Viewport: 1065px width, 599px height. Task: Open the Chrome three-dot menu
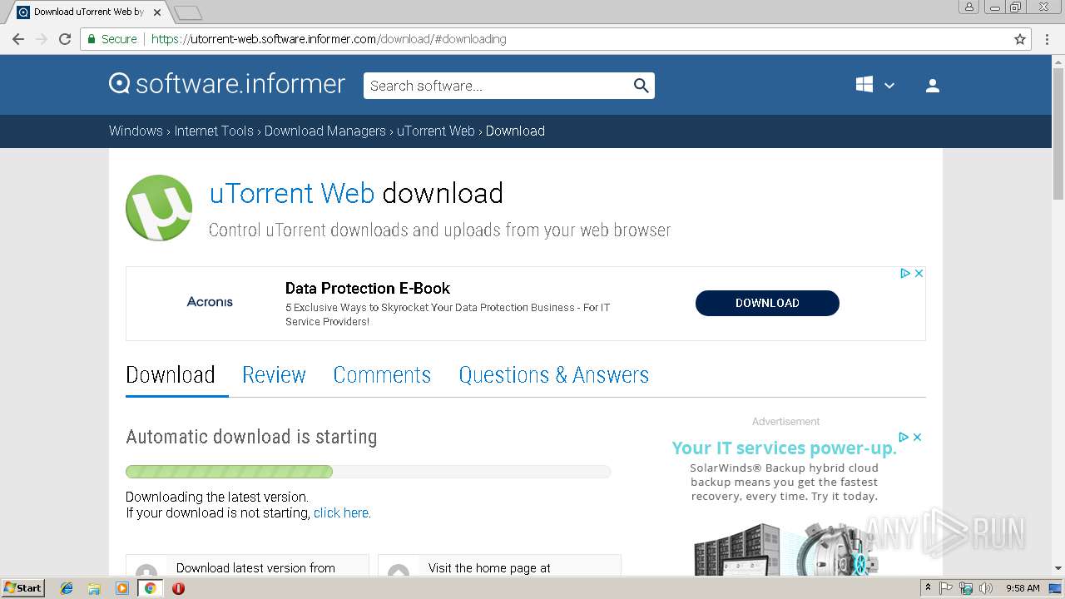1048,39
